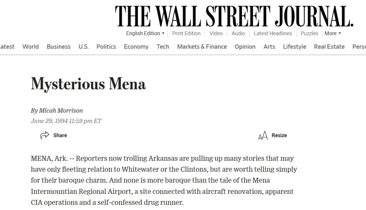Click The Wall Street Journal logo
The image size is (366, 210).
coord(234,17)
